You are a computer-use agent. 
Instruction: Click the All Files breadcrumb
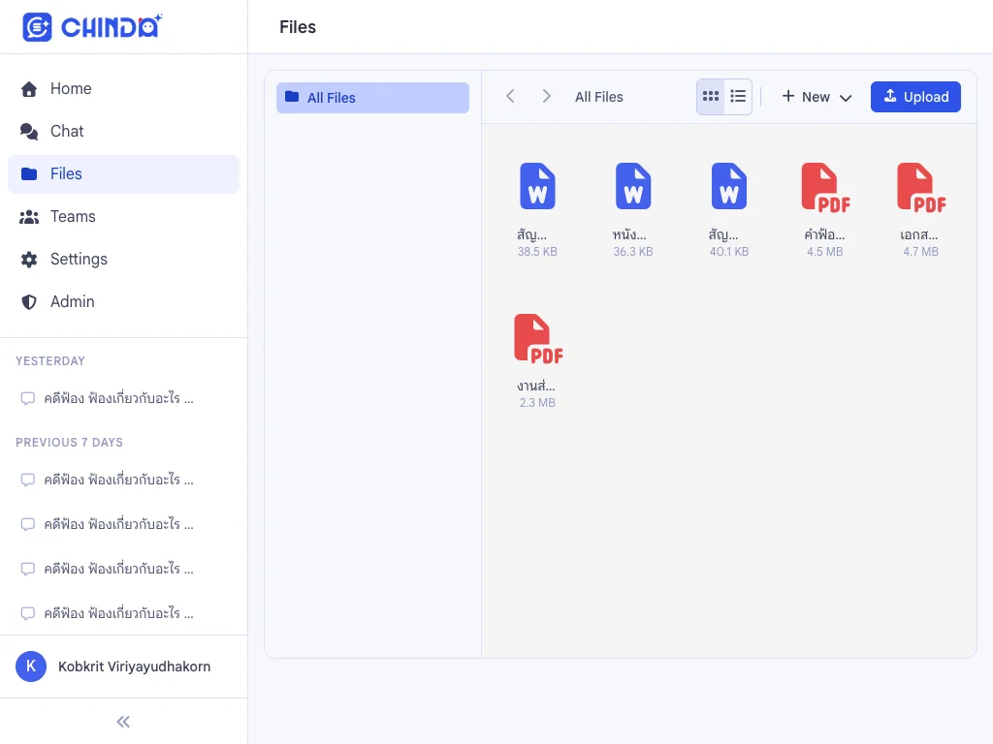(599, 97)
